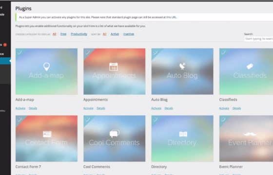Filter categories by All
Image resolution: width=273 pixels, height=175 pixels.
coord(54,34)
